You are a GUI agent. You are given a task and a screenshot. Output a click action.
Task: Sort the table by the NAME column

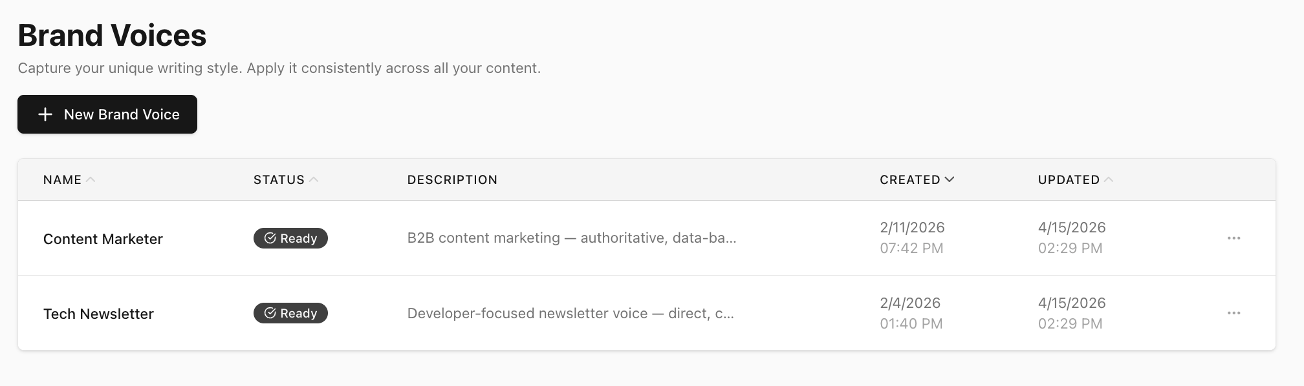click(62, 179)
